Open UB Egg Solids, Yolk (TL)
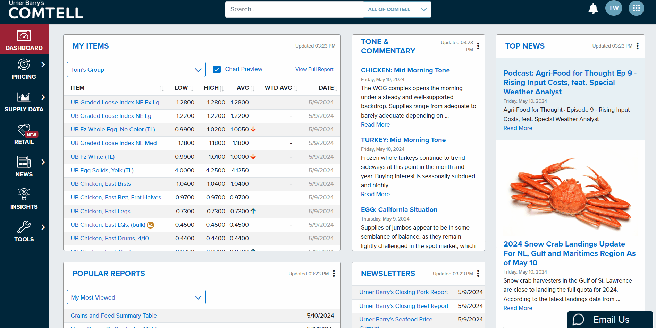656x328 pixels. (x=102, y=170)
